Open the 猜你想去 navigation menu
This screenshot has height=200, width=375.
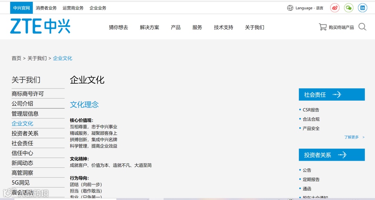tap(118, 27)
